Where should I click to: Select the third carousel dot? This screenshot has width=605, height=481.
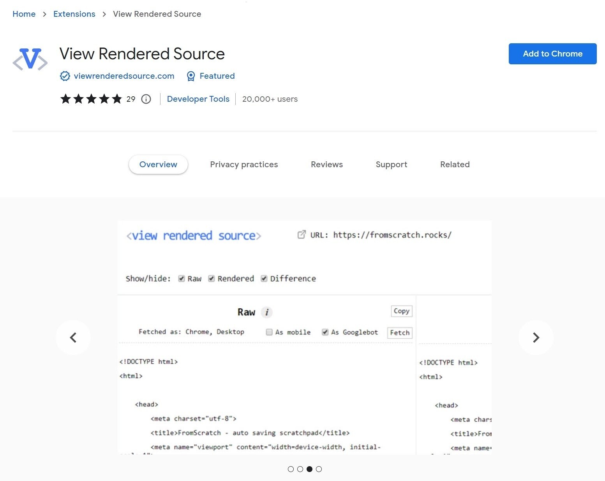(309, 469)
